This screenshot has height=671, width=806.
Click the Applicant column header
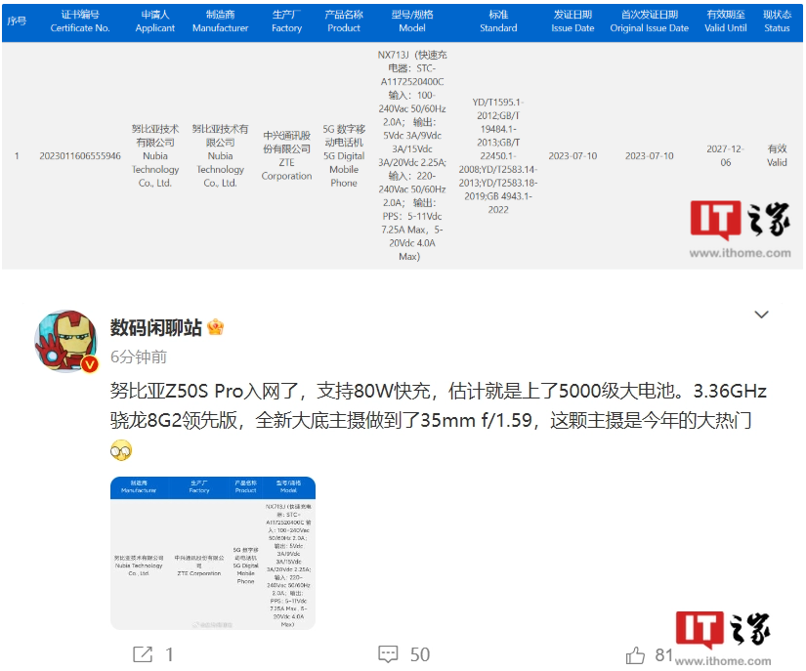[155, 21]
